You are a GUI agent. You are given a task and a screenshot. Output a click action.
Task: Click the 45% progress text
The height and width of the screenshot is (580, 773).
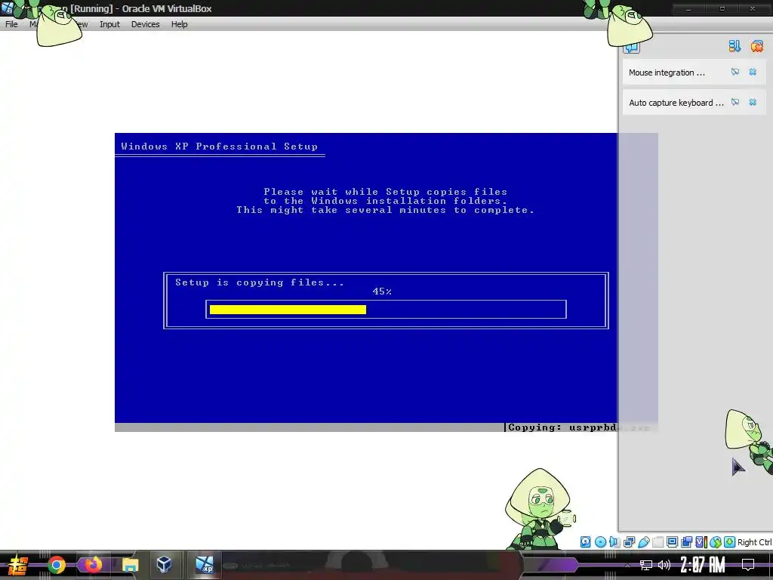382,292
